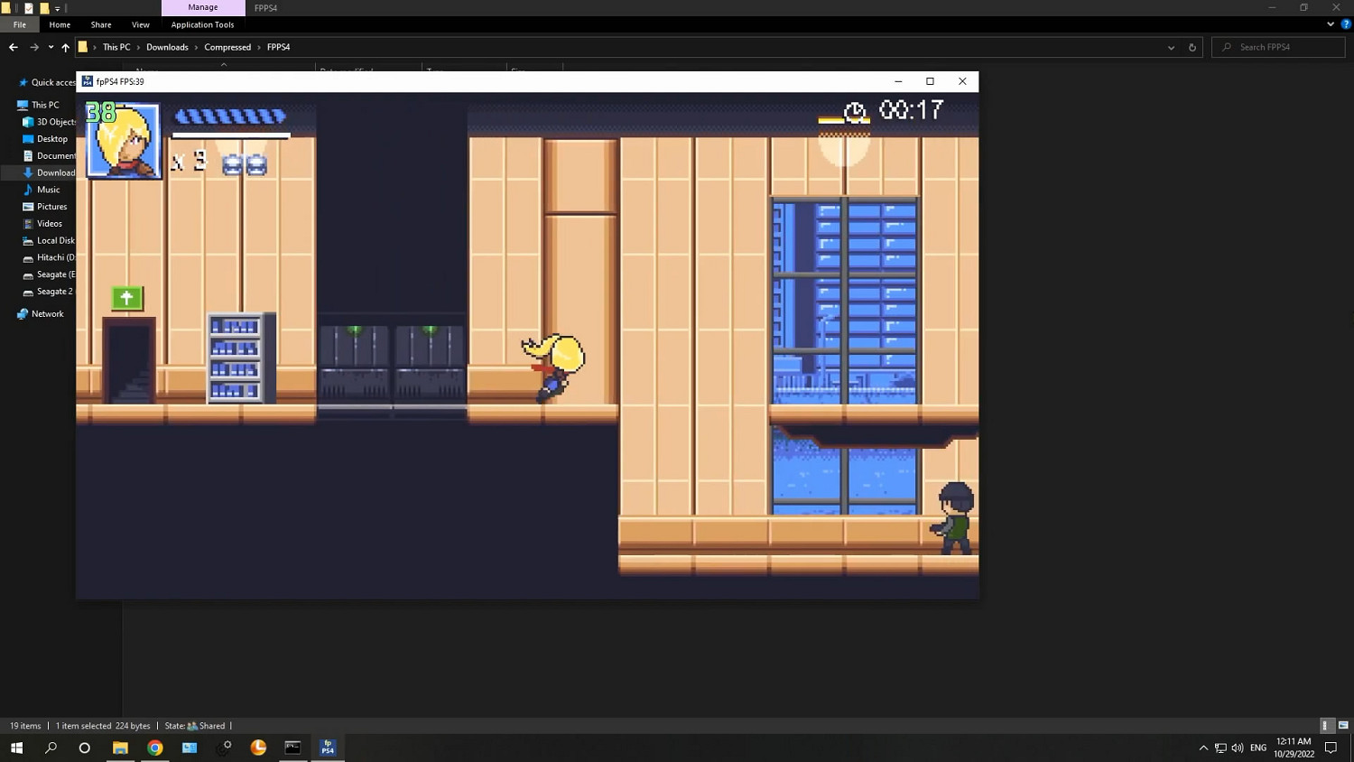Open the command prompt taskbar icon
Screen dimensions: 1354x762
click(x=292, y=748)
